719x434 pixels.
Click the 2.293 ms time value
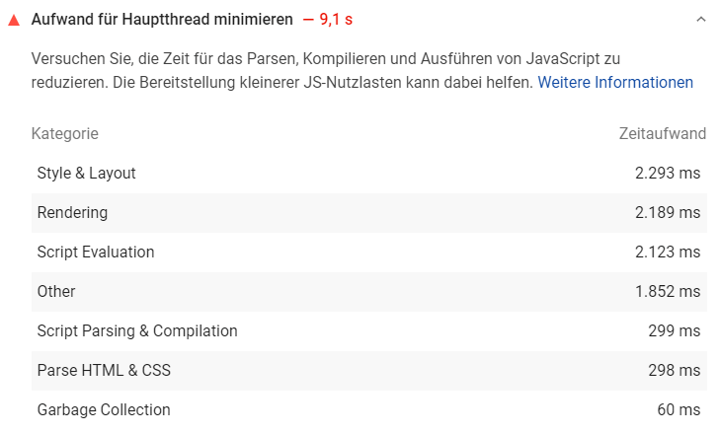668,173
